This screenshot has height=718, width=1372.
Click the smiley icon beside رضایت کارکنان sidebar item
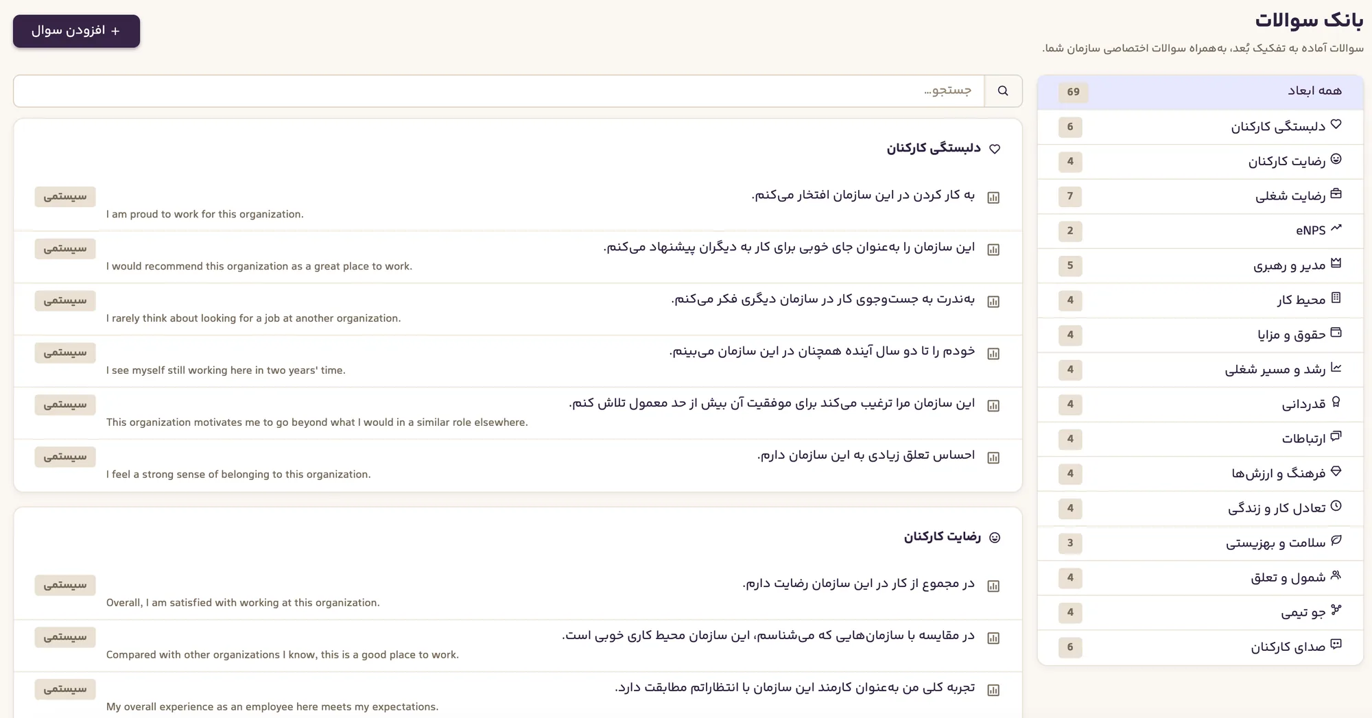(x=1336, y=159)
